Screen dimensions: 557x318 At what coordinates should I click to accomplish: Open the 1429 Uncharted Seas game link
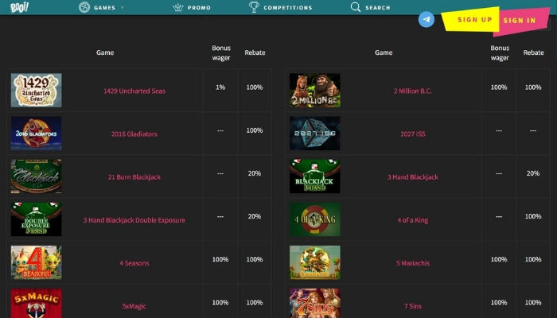click(x=134, y=91)
